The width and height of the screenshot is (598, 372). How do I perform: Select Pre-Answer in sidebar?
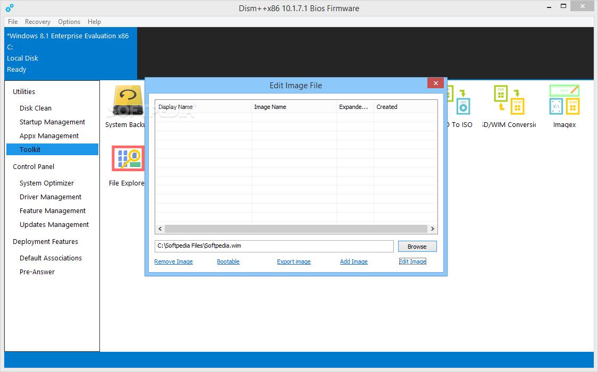[x=37, y=272]
